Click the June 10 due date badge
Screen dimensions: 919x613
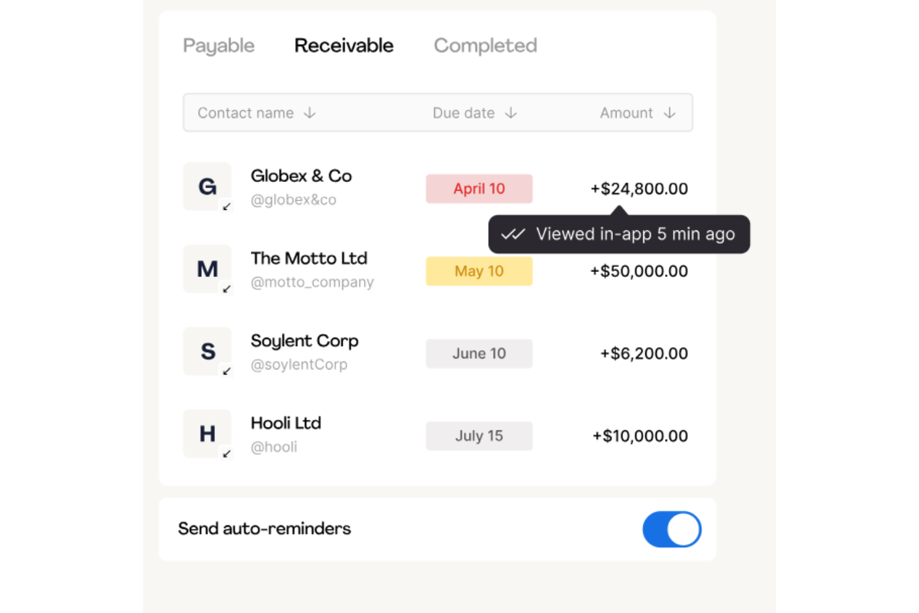click(479, 353)
